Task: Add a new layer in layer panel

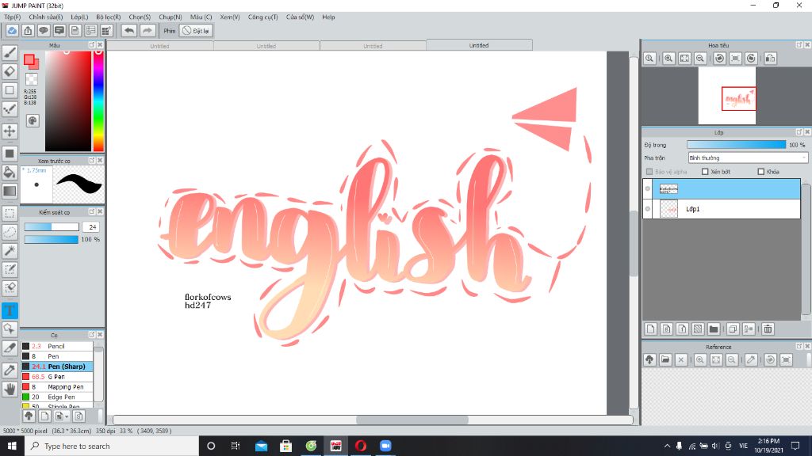Action: (x=650, y=329)
